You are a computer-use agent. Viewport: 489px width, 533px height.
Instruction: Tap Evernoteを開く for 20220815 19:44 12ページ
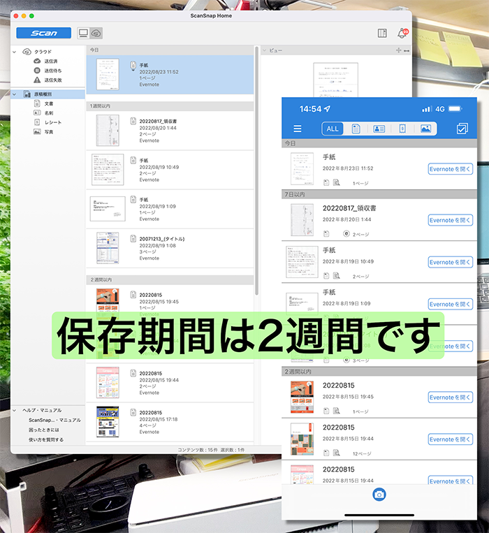click(x=451, y=439)
